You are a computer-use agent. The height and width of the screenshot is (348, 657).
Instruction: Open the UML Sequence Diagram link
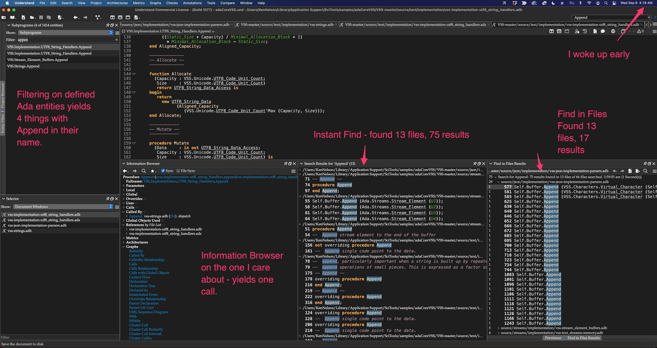point(148,312)
